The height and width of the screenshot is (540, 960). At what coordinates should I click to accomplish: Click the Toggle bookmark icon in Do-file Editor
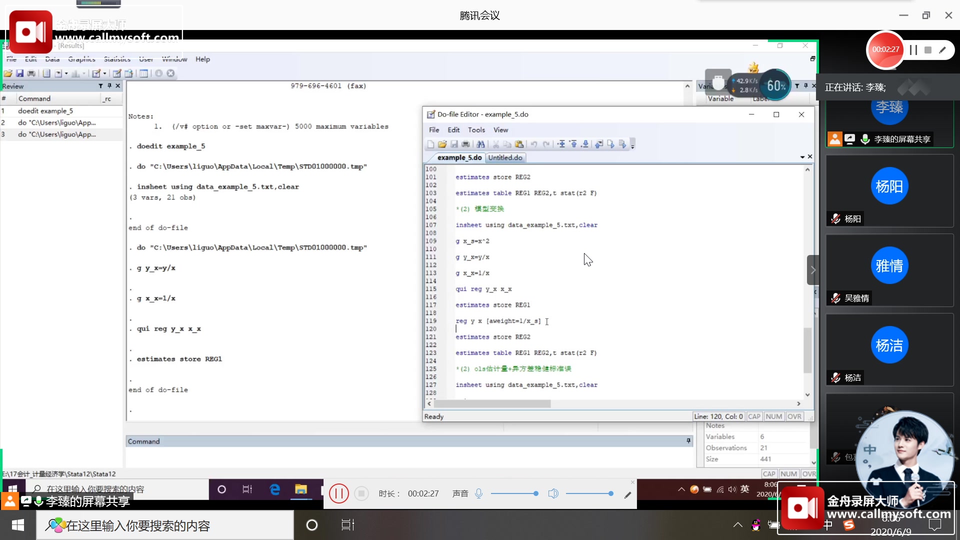561,144
